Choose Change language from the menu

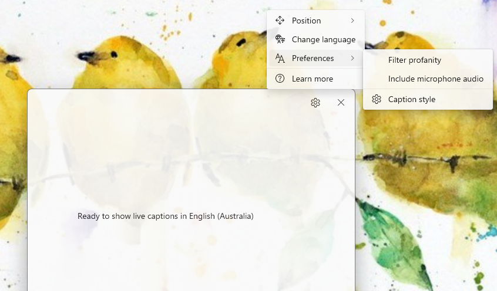coord(323,39)
